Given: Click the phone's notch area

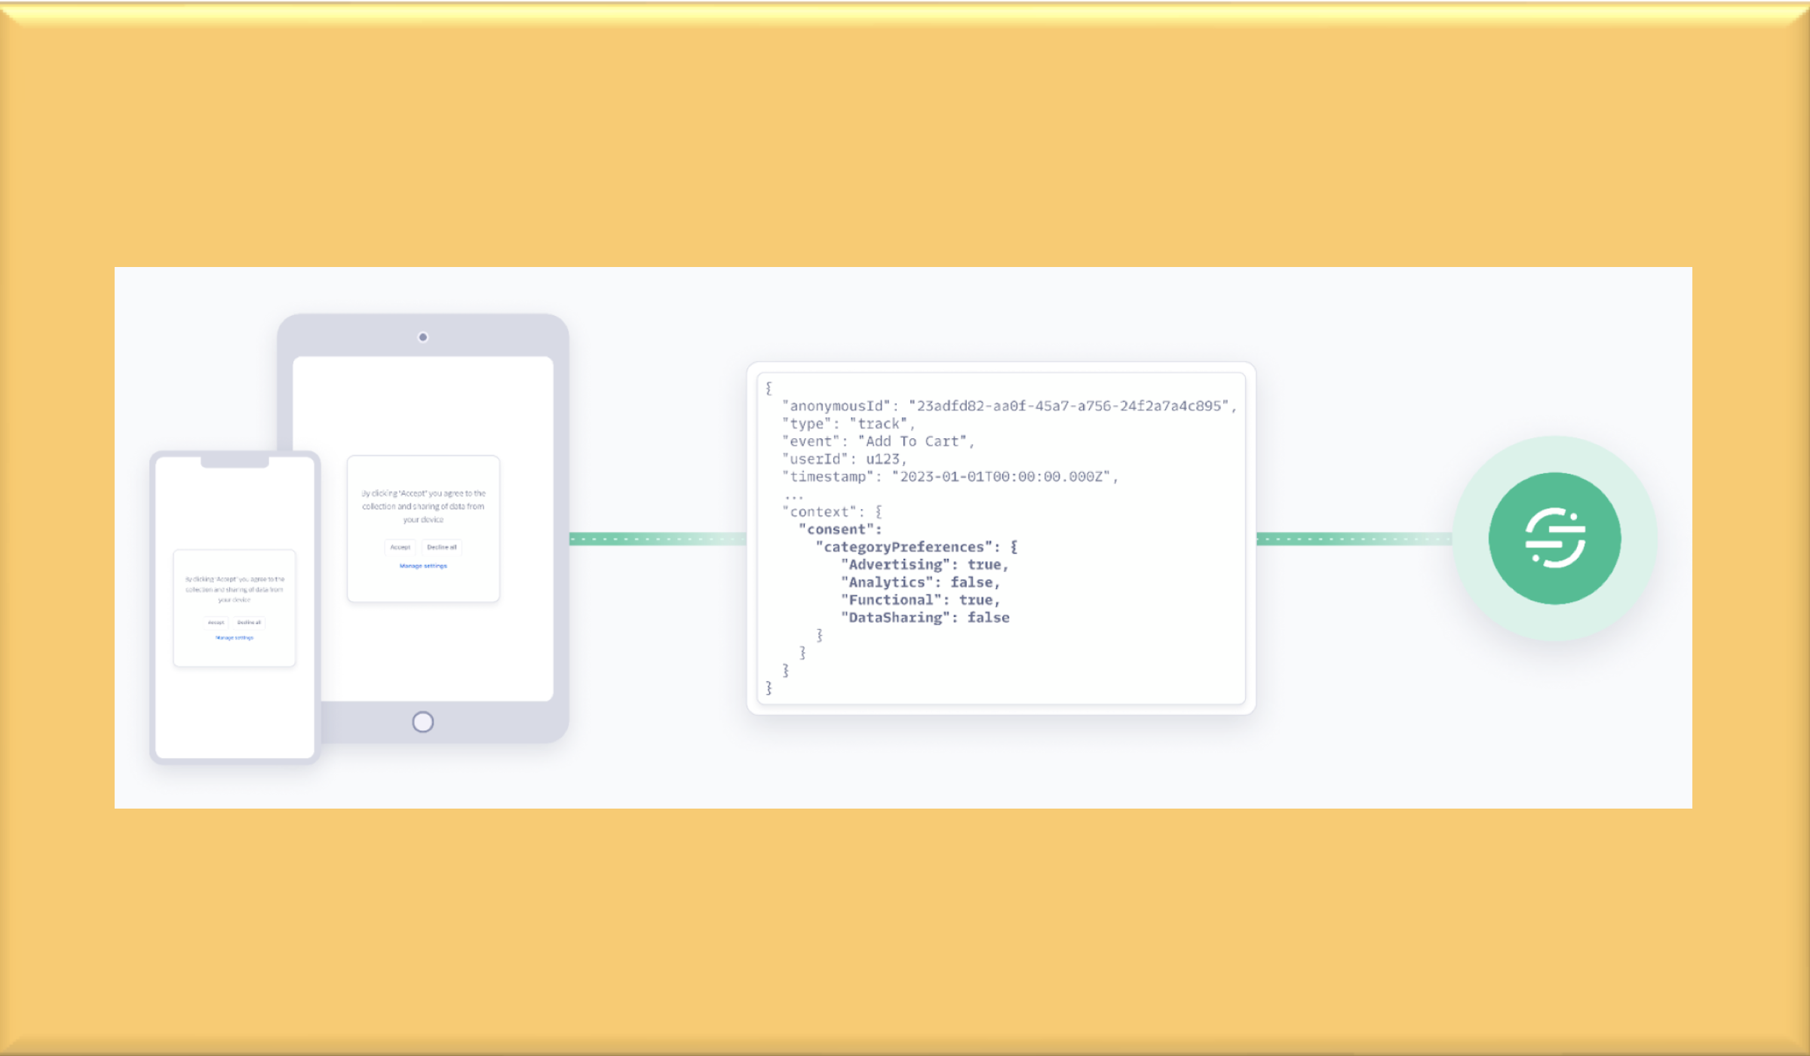Looking at the screenshot, I should pyautogui.click(x=235, y=462).
